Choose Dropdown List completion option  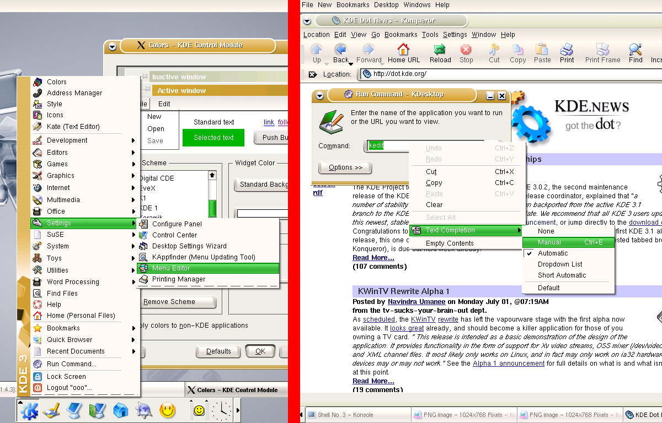tap(568, 264)
